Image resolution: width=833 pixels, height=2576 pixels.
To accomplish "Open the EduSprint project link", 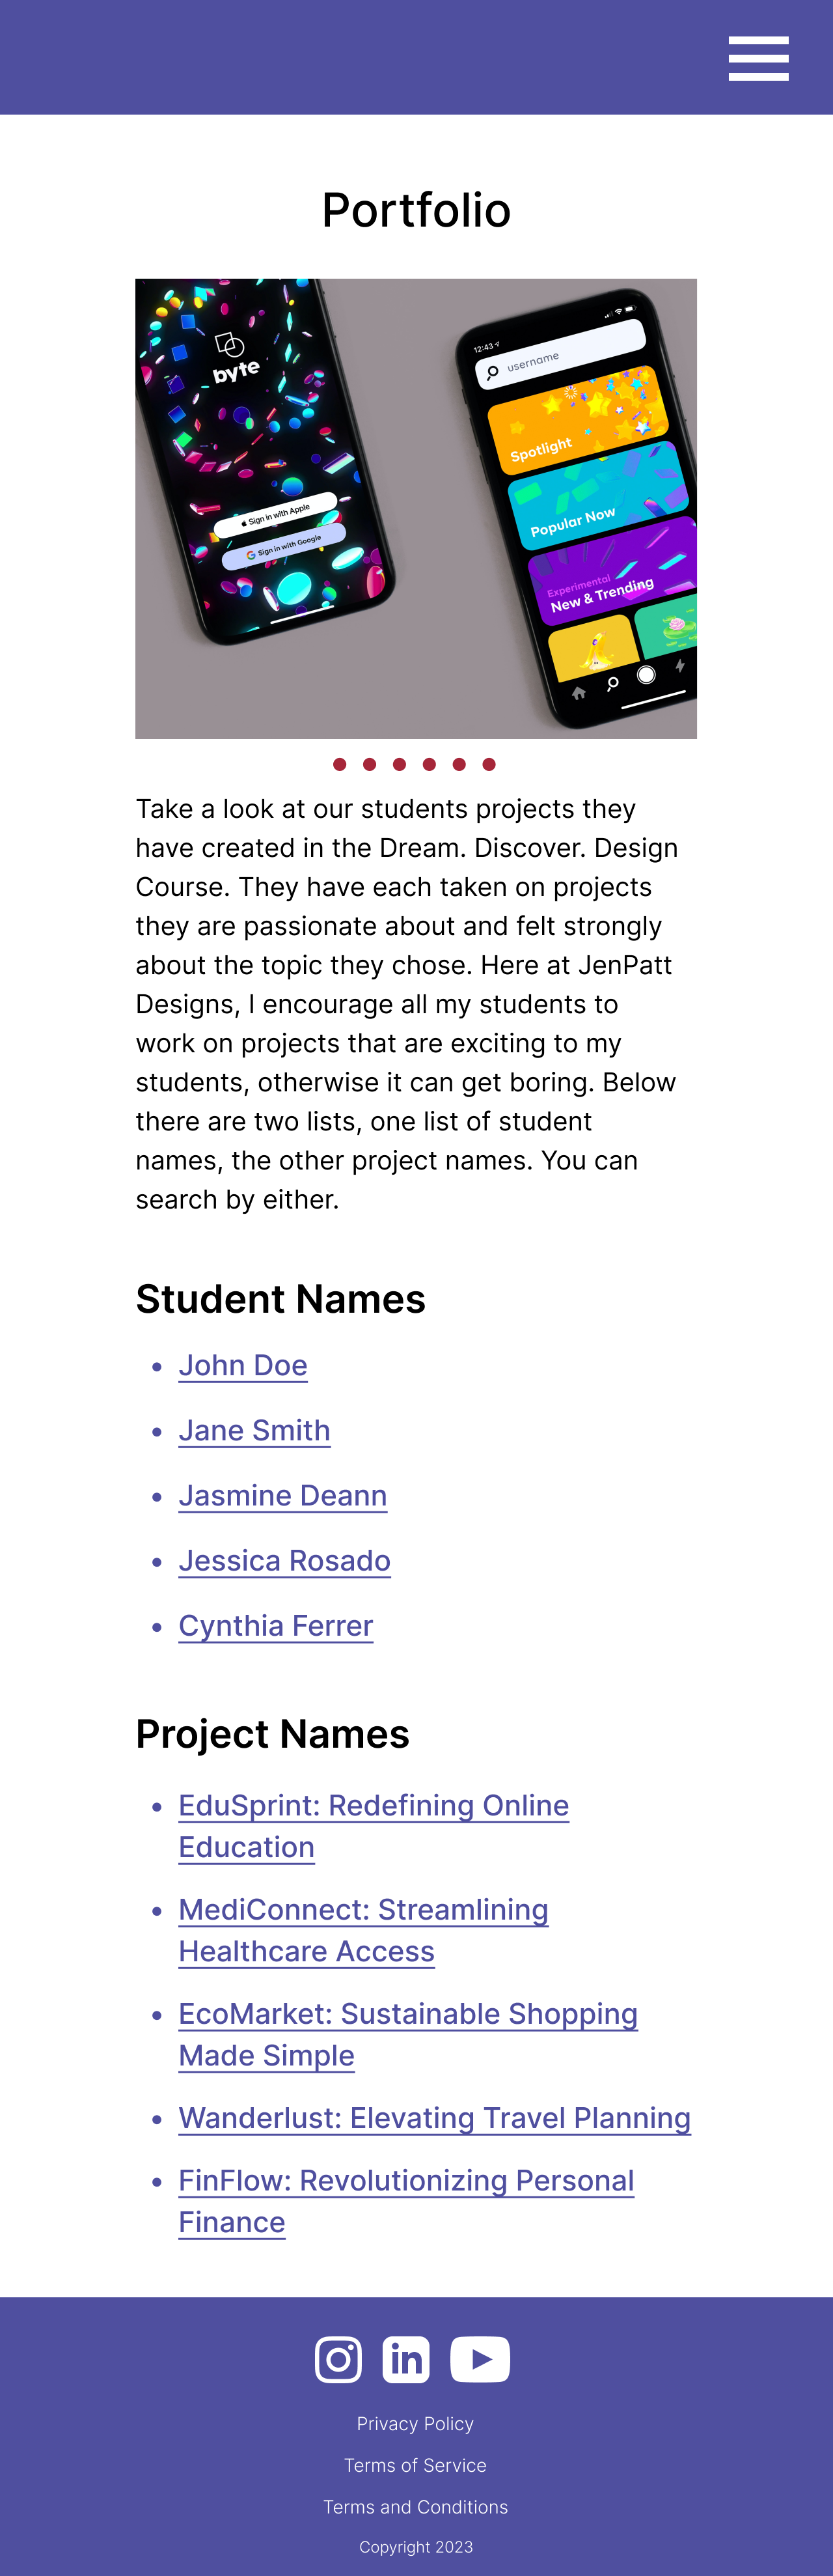I will click(373, 1806).
